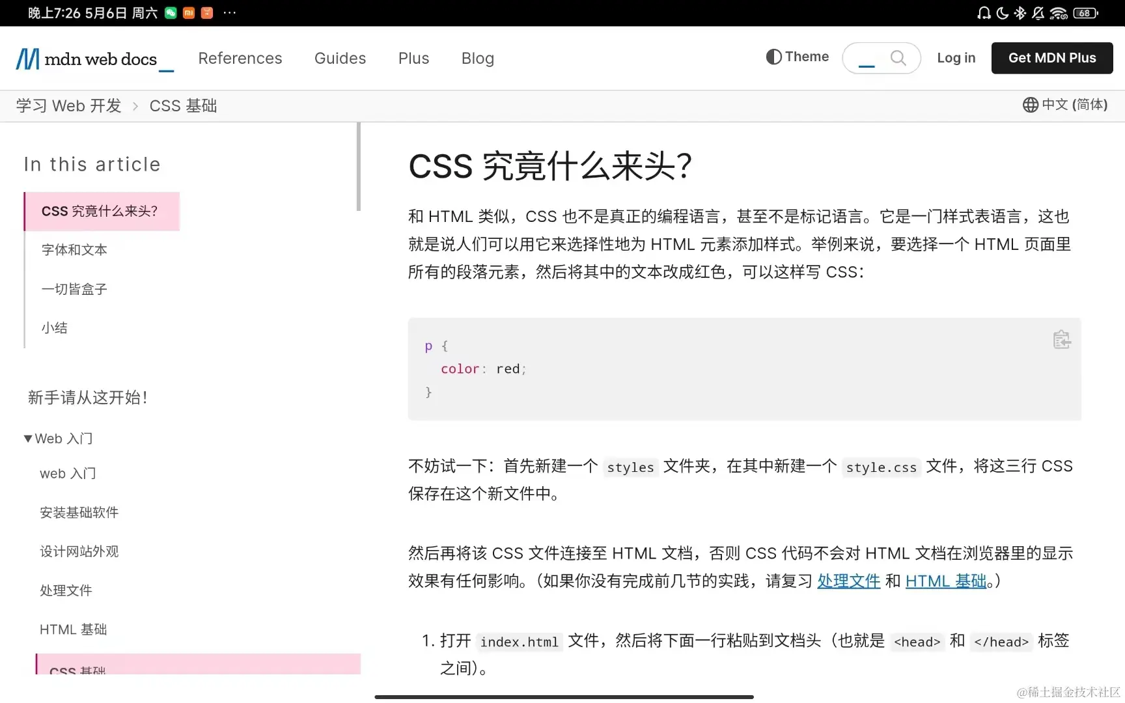Open WeChat from the status bar
Viewport: 1125px width, 703px height.
pyautogui.click(x=170, y=13)
